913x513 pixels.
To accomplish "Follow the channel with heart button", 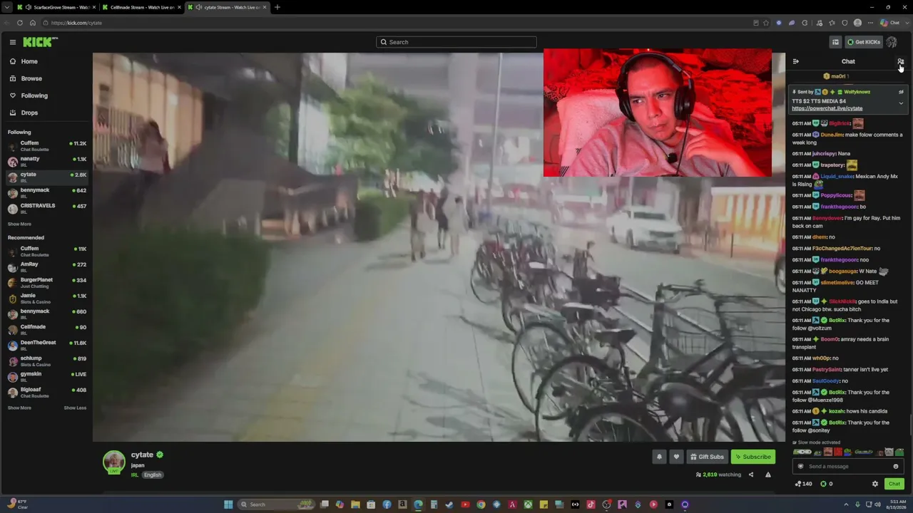I will tap(676, 457).
